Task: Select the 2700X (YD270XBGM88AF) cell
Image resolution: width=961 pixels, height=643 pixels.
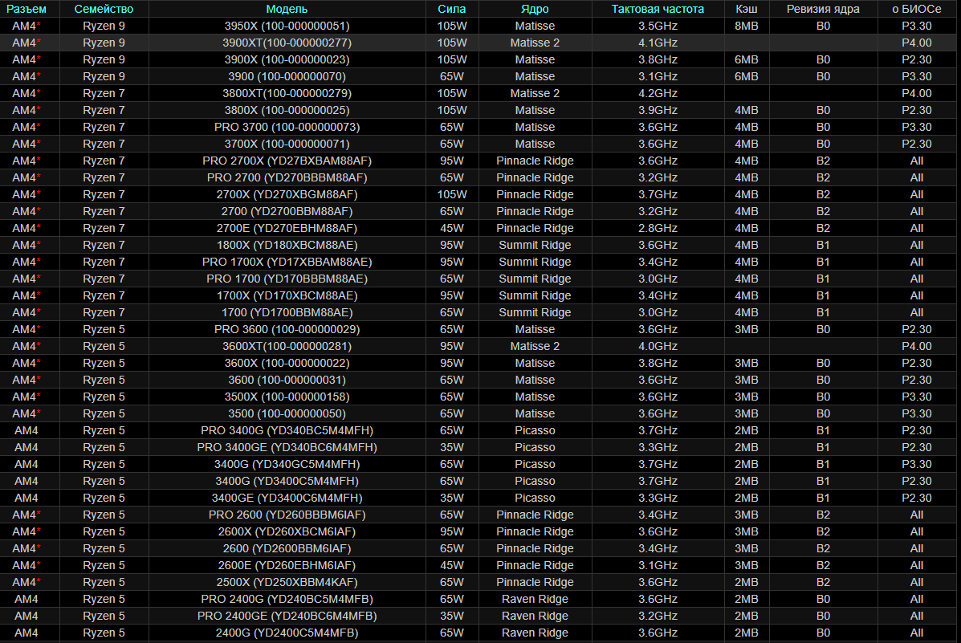Action: pyautogui.click(x=287, y=194)
